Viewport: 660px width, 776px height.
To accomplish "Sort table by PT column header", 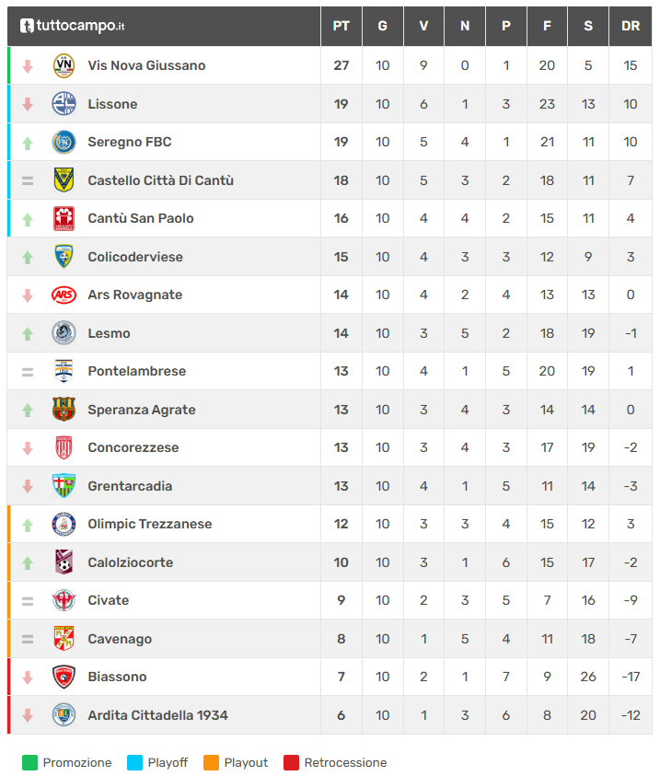I will (x=341, y=26).
